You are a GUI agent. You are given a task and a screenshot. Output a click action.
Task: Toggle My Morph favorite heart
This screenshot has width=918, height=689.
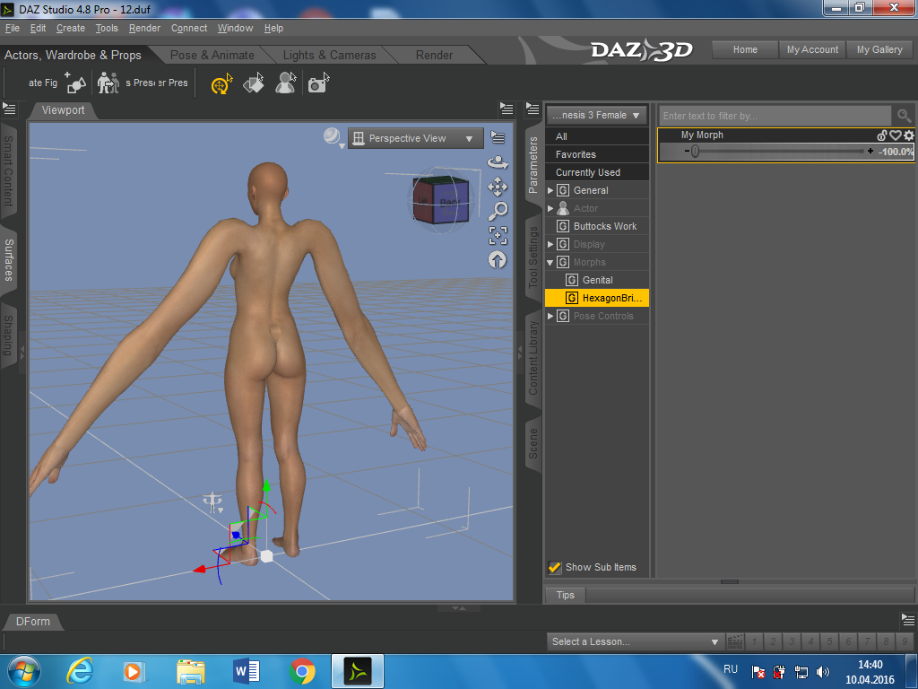point(895,135)
